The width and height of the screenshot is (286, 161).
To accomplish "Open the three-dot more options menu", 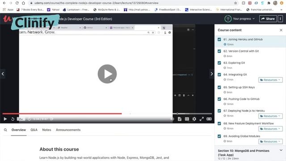I will (280, 19).
